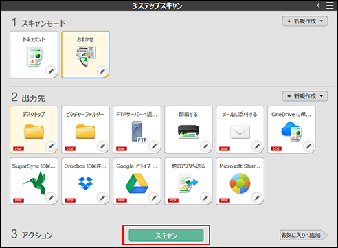Viewport: 338px width, 248px height.
Task: Choose the デスクトップ output destination
Action: click(x=34, y=129)
